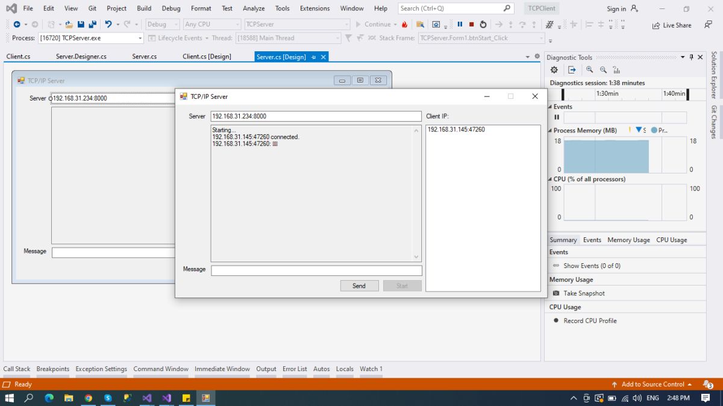Pin the Diagnostic Tools panel (auto hide)
This screenshot has height=406, width=723.
(692, 57)
